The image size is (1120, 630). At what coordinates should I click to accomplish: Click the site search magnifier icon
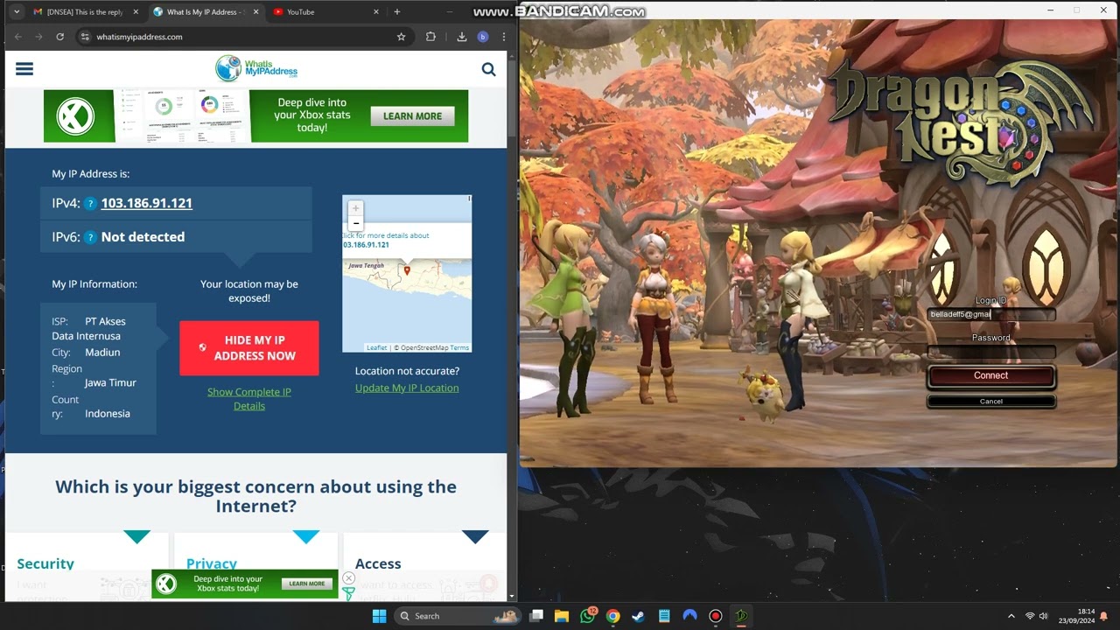pyautogui.click(x=488, y=69)
